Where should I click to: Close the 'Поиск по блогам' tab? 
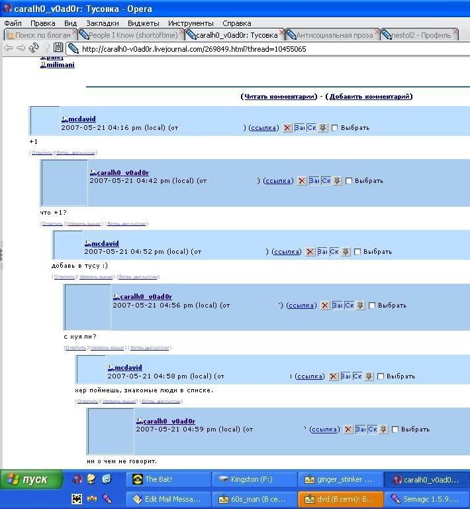(x=75, y=32)
